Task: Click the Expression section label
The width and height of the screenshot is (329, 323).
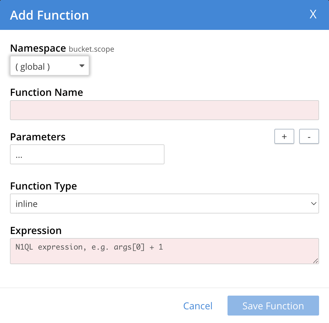Action: click(36, 230)
